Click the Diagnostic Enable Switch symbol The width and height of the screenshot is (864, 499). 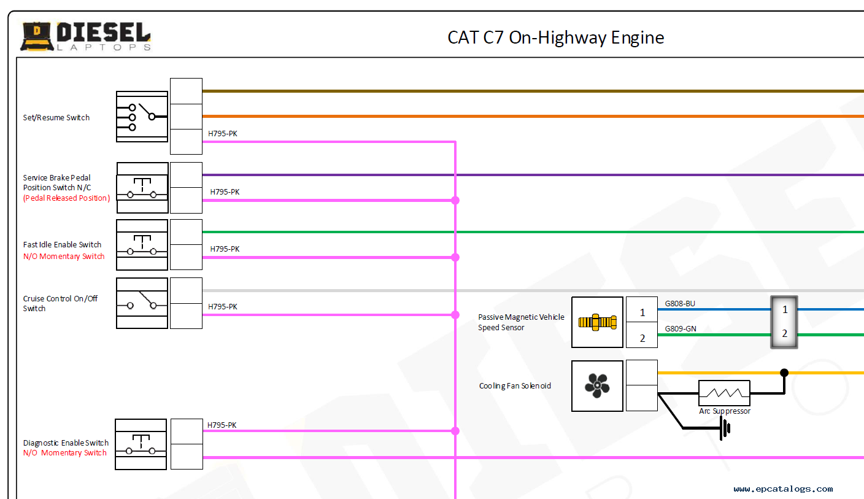pyautogui.click(x=141, y=444)
